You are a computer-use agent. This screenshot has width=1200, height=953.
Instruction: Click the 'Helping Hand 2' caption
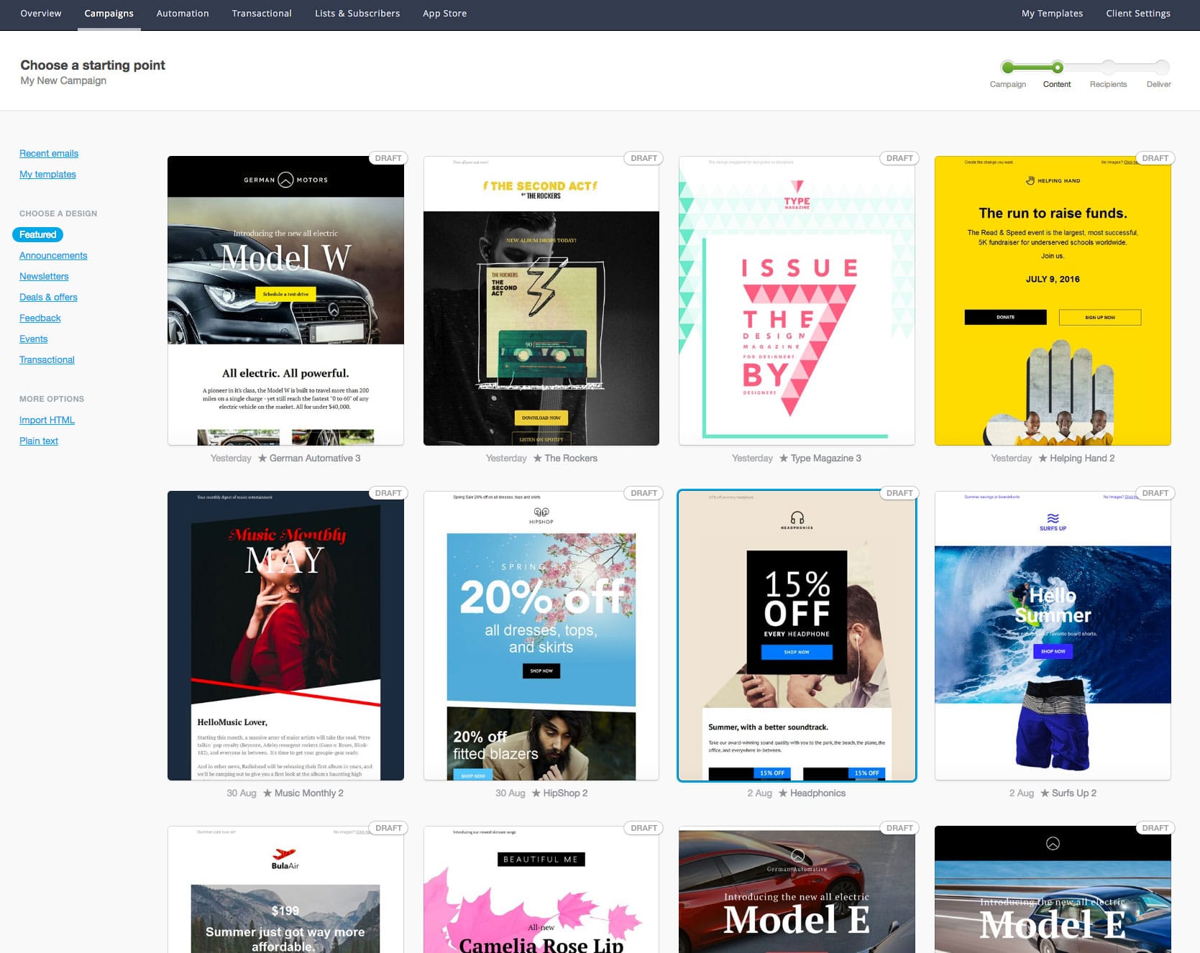coord(1082,458)
